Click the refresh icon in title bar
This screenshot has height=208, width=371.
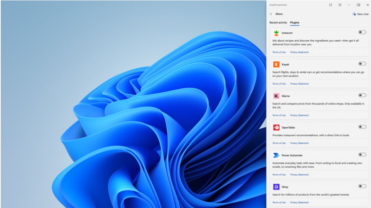click(340, 5)
